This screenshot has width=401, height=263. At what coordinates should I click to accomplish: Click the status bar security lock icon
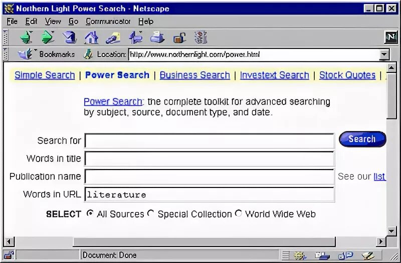click(9, 254)
